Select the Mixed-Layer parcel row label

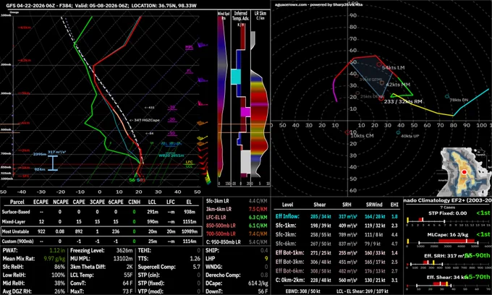point(14,222)
